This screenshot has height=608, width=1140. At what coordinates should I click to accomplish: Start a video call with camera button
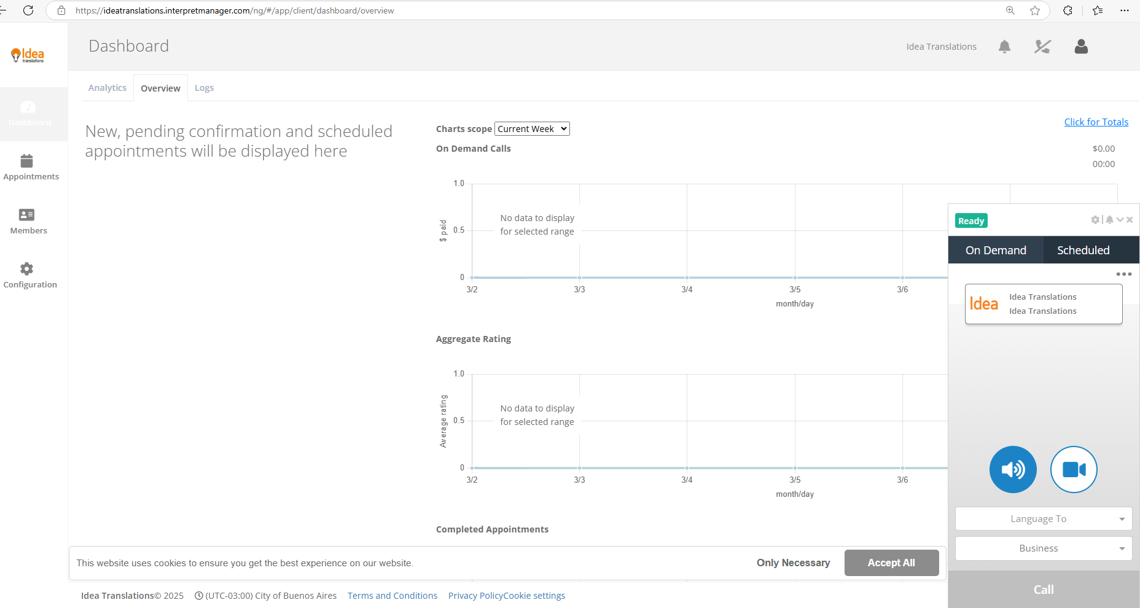[1074, 470]
